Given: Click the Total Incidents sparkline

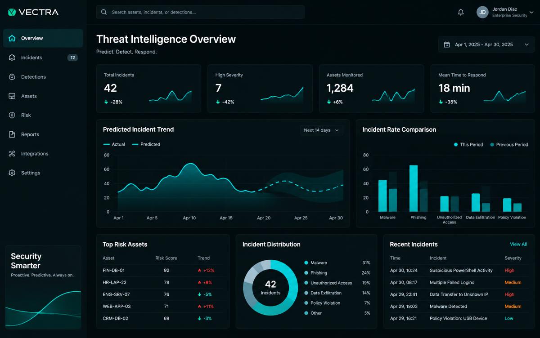Looking at the screenshot, I should pyautogui.click(x=171, y=96).
